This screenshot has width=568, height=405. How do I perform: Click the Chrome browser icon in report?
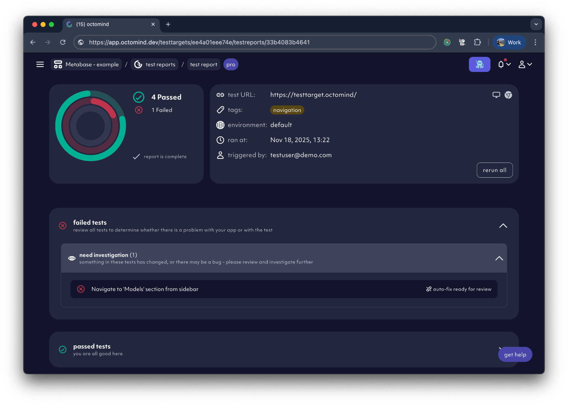[508, 95]
